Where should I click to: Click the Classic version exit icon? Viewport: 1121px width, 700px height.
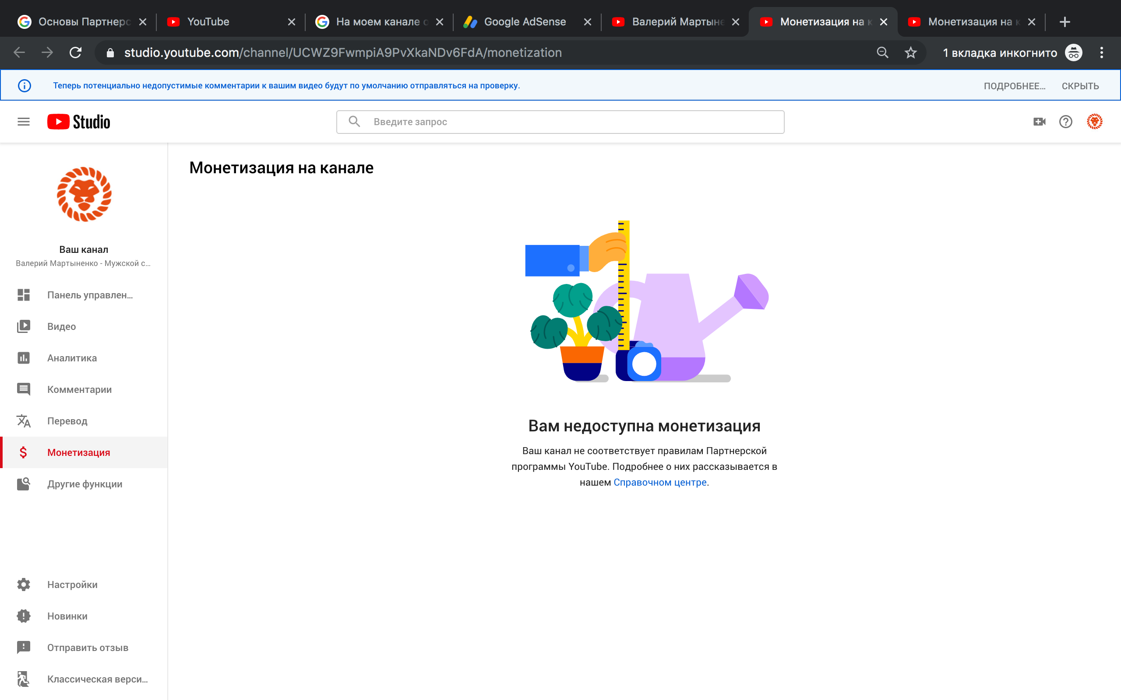[24, 679]
